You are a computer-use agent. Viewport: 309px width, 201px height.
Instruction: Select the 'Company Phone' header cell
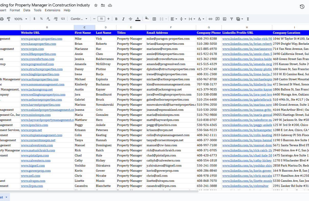coord(209,33)
